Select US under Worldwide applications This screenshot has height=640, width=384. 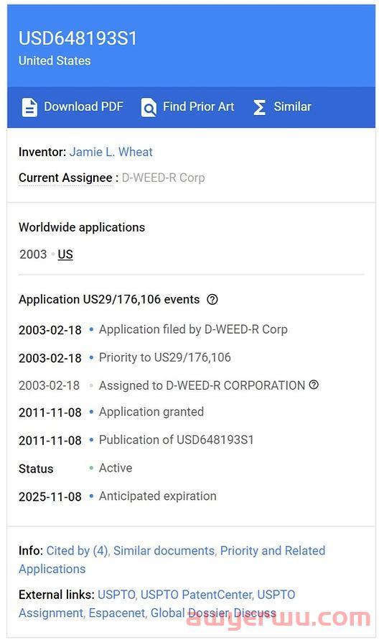pos(65,255)
